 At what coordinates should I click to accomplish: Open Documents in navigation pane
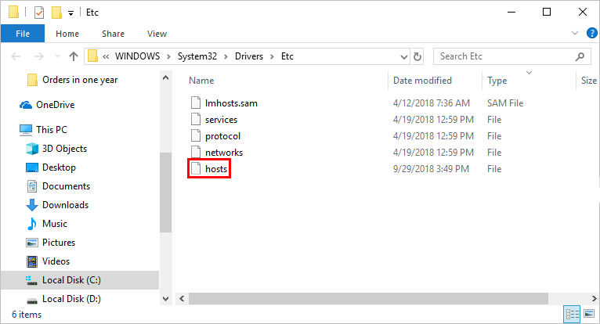[x=66, y=186]
